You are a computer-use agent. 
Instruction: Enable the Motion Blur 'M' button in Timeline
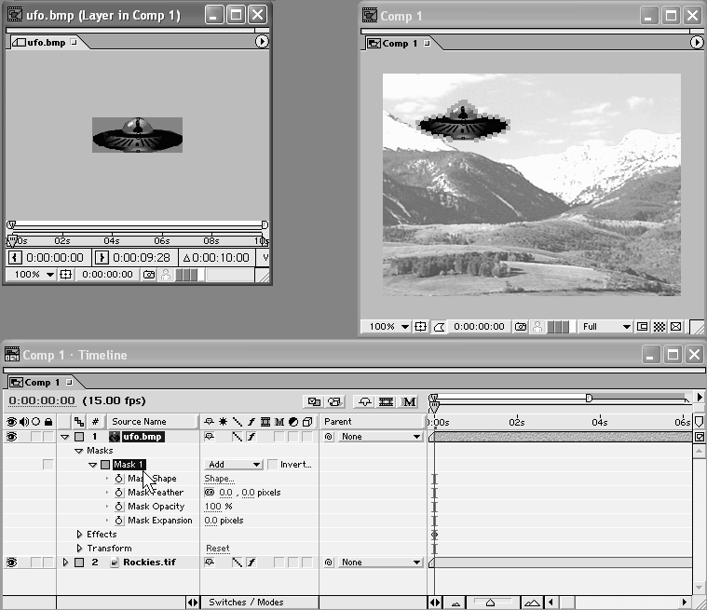pyautogui.click(x=409, y=401)
